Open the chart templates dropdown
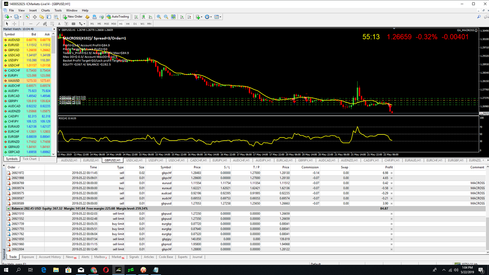The height and width of the screenshot is (275, 489). point(218,17)
